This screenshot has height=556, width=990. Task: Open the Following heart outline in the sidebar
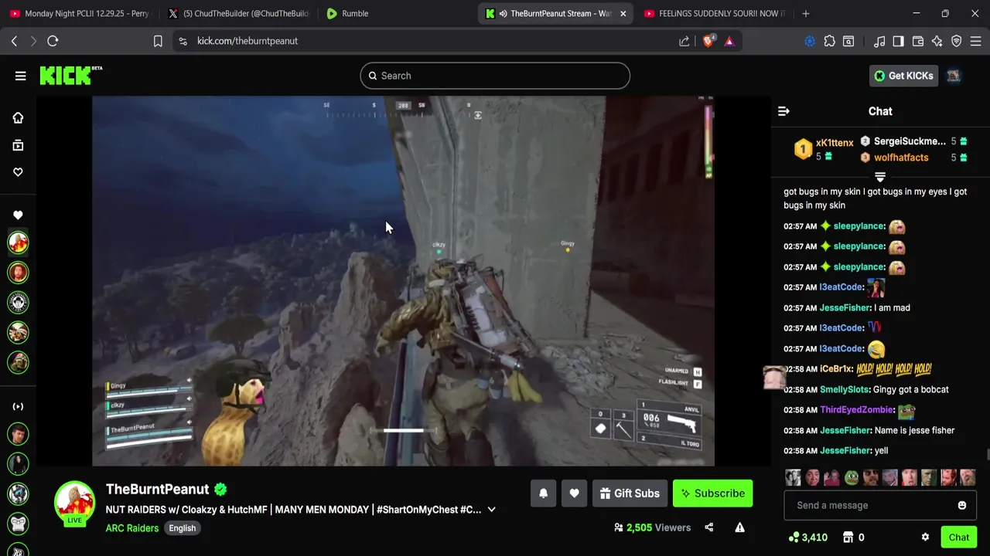[x=18, y=172]
